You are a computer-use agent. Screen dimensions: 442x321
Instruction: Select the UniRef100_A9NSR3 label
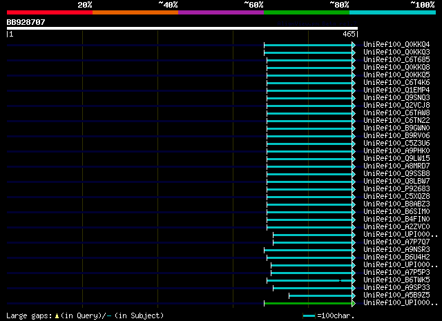point(396,250)
